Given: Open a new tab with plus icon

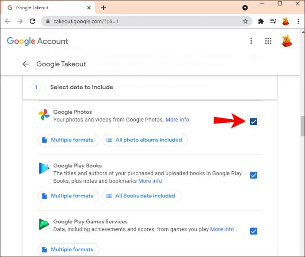Looking at the screenshot, I should (104, 8).
